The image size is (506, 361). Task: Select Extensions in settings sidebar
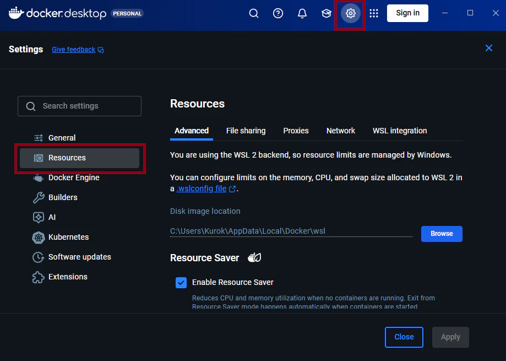click(79, 277)
